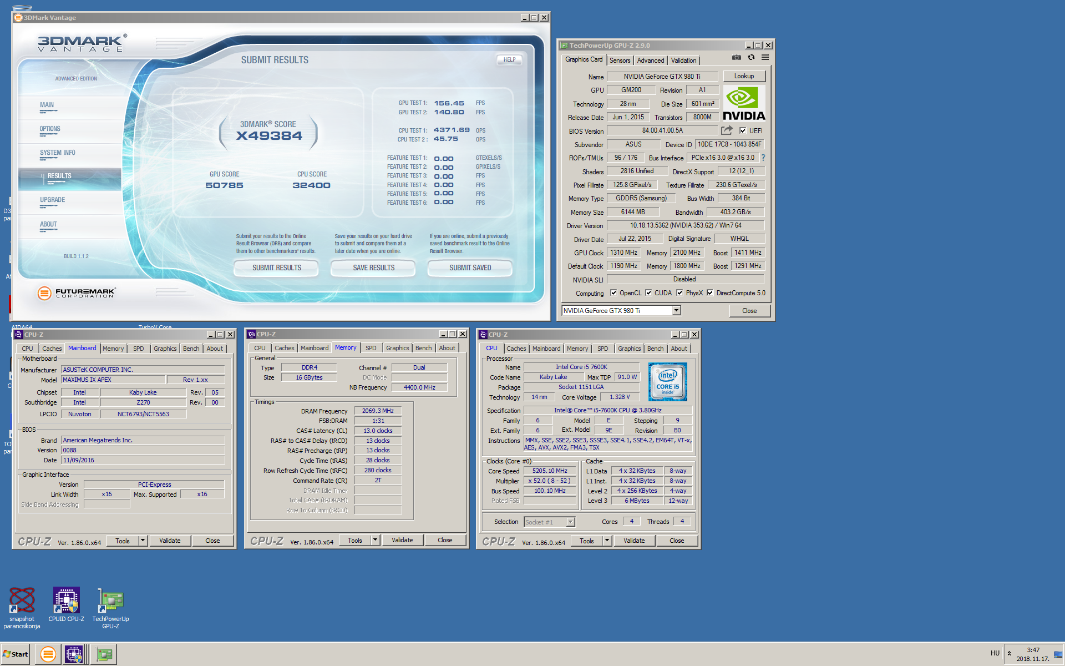Image resolution: width=1065 pixels, height=666 pixels.
Task: Expand Tools dropdown arrow in Mainboard CPU-Z window
Action: (x=143, y=541)
